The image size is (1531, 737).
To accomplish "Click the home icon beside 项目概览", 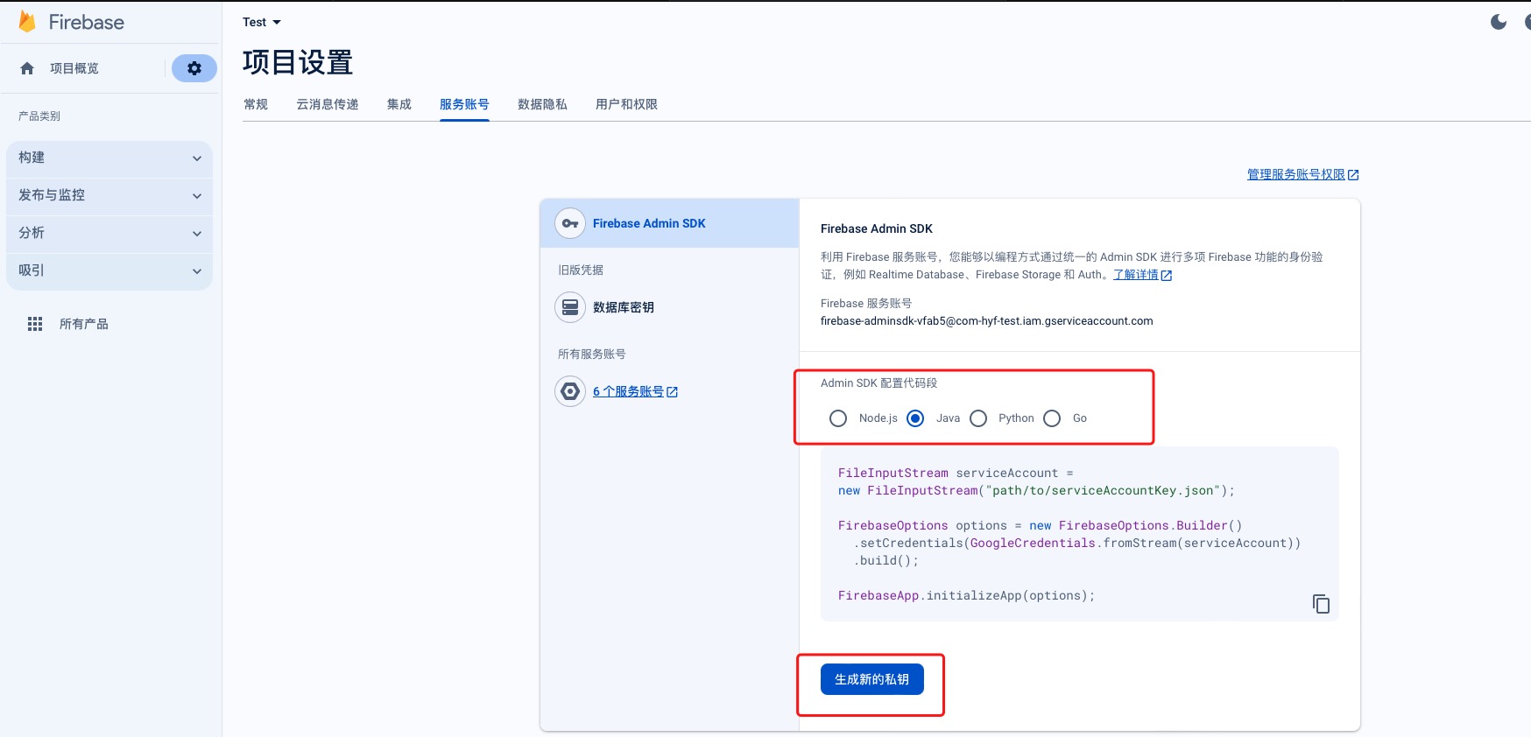I will [27, 68].
